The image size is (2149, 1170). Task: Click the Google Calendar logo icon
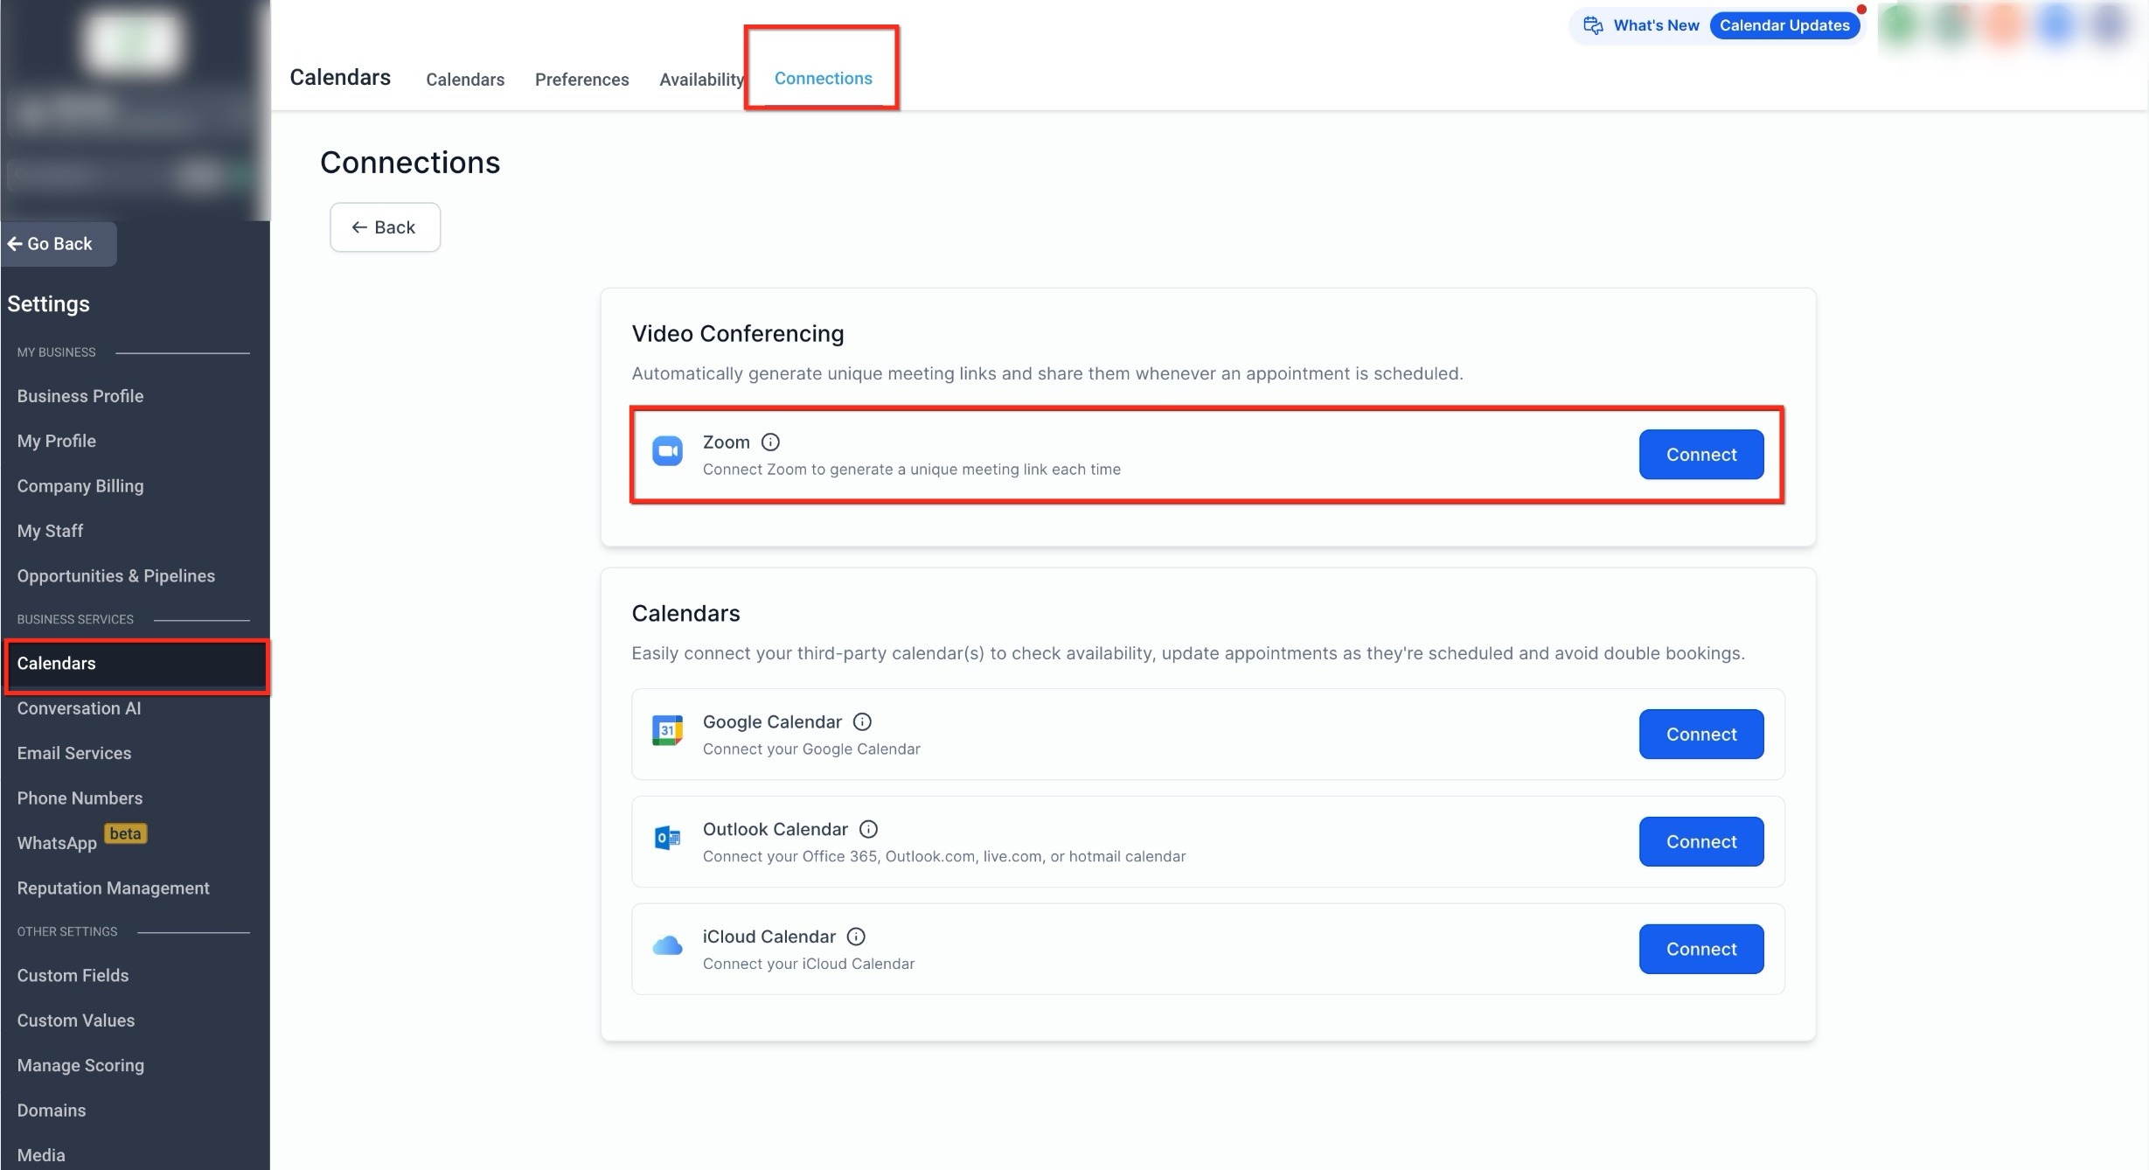(x=667, y=731)
